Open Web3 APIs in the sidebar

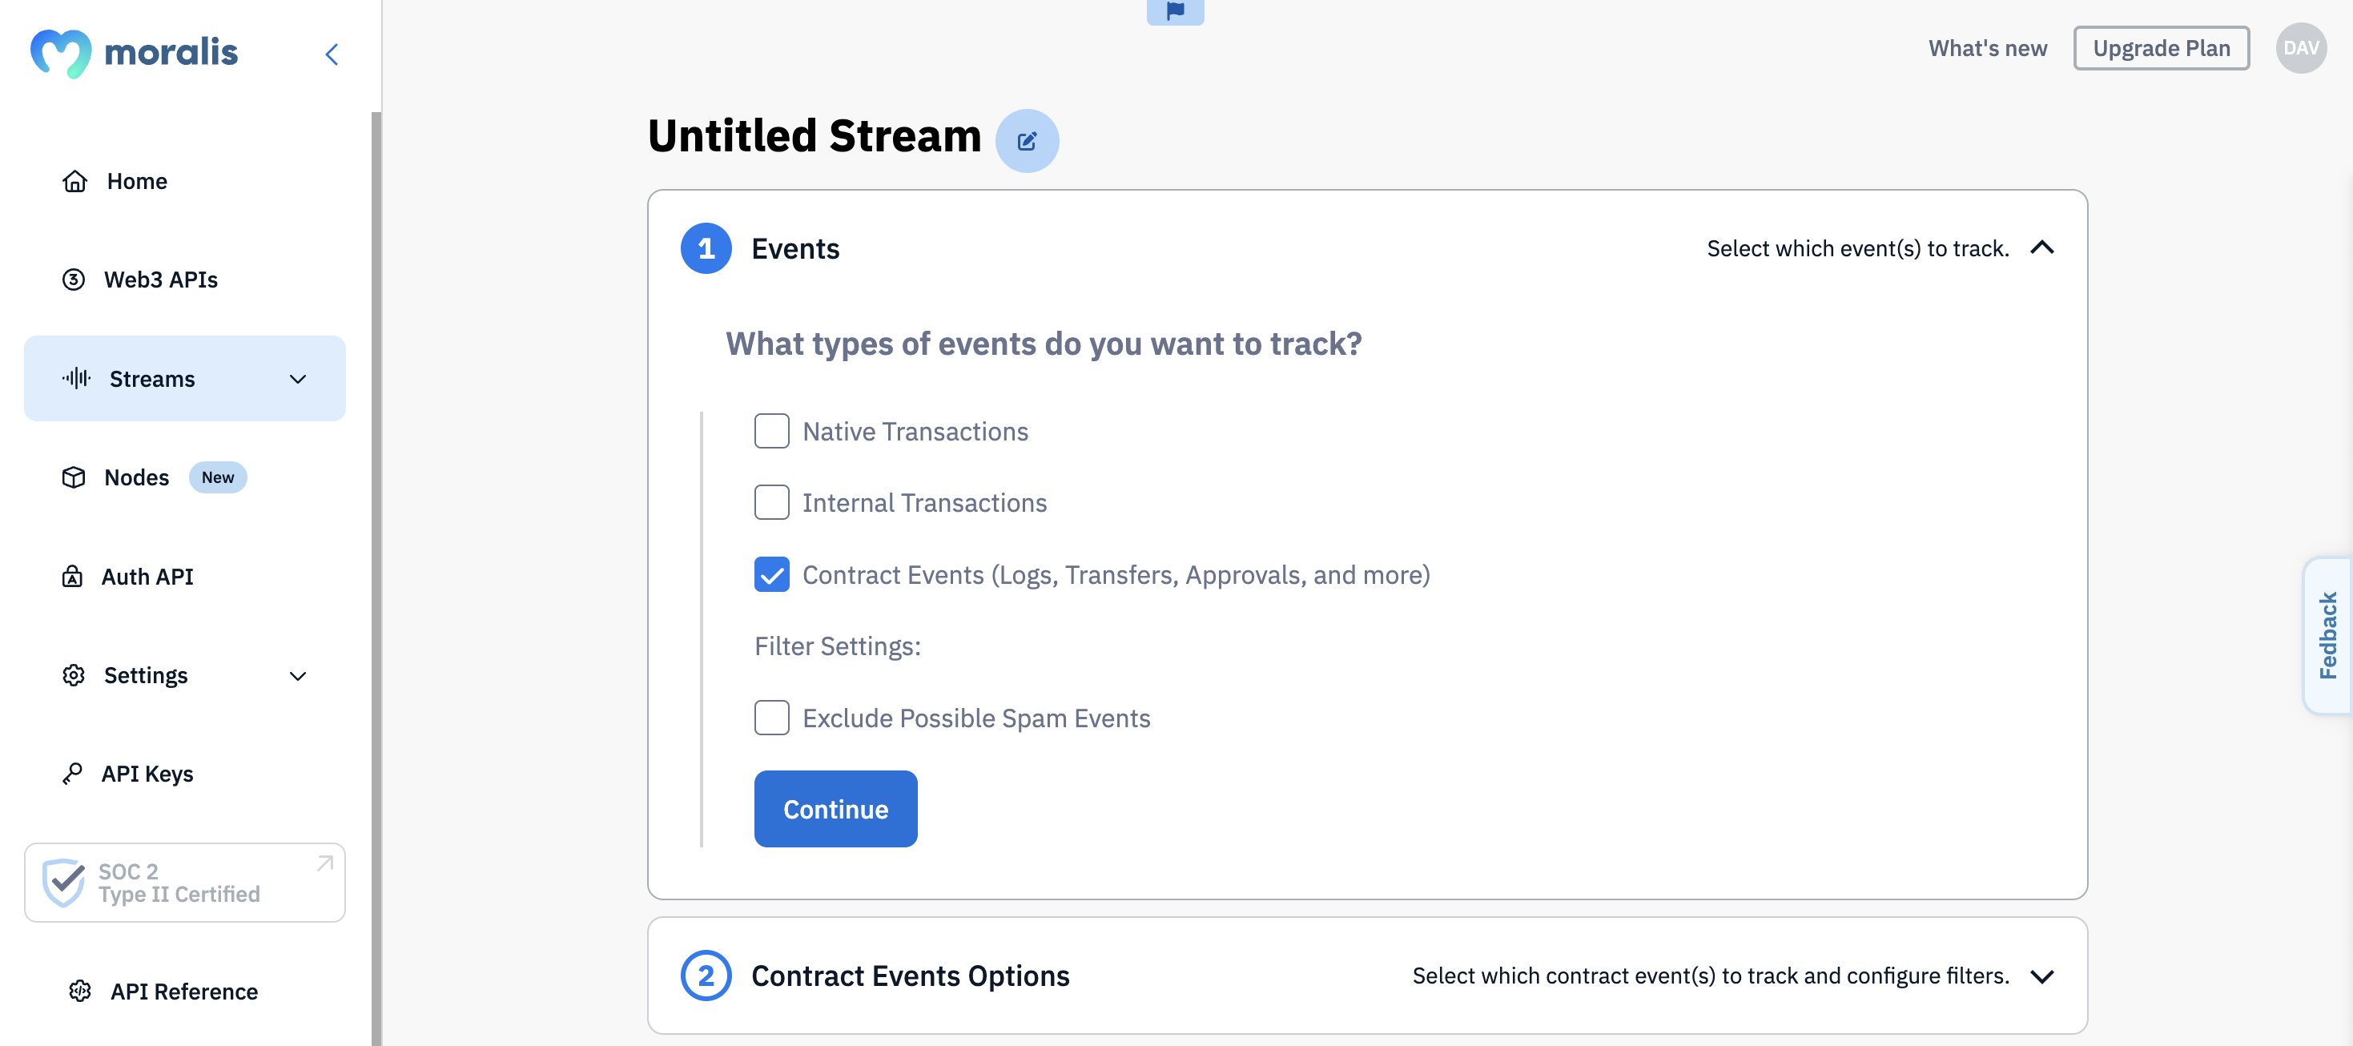(x=184, y=280)
